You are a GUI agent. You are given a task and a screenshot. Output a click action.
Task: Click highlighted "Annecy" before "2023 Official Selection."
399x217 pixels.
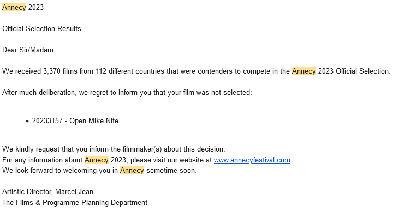point(304,71)
